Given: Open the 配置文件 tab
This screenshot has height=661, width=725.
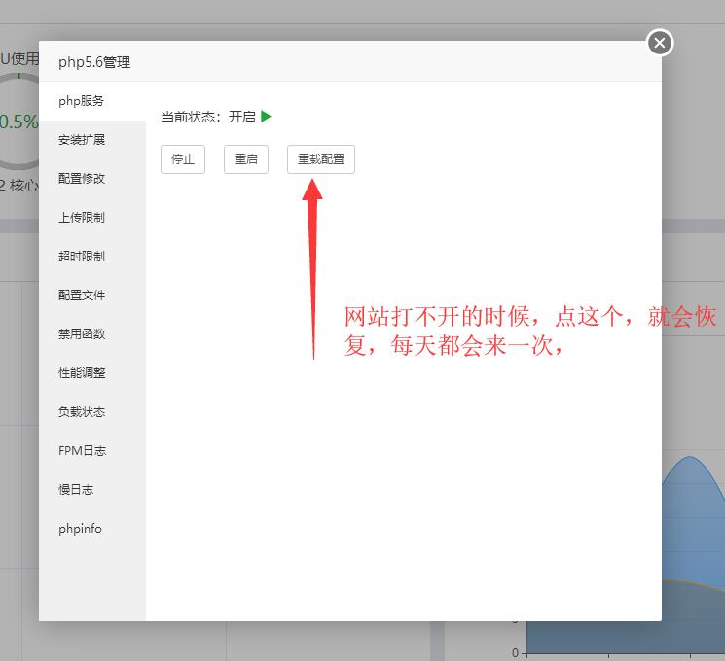Looking at the screenshot, I should 92,296.
